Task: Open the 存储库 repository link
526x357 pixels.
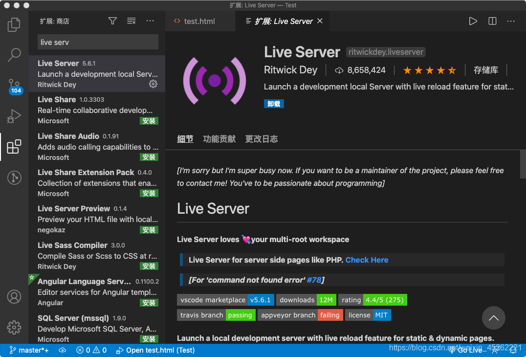Action: point(486,70)
